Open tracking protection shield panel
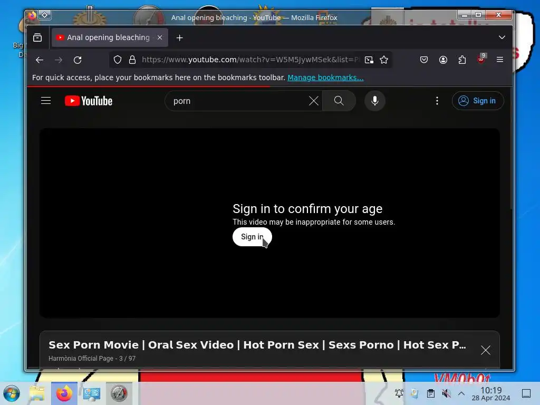The height and width of the screenshot is (405, 540). click(x=118, y=60)
